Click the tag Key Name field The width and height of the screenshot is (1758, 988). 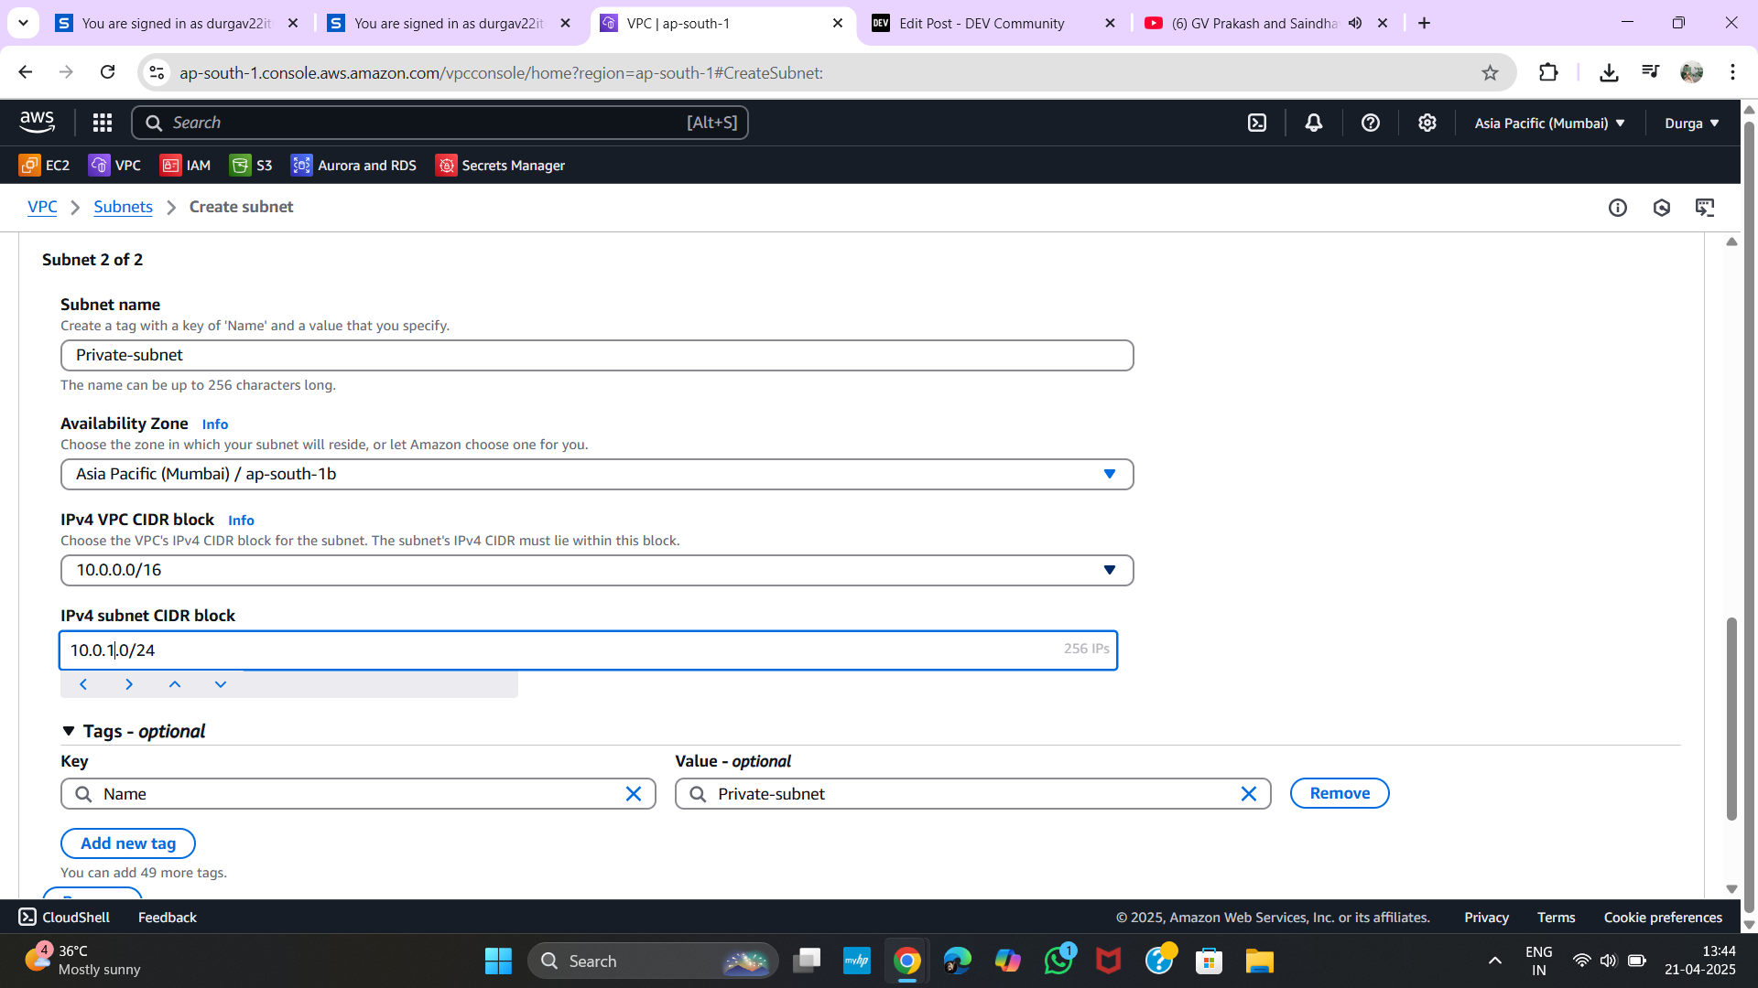click(358, 794)
